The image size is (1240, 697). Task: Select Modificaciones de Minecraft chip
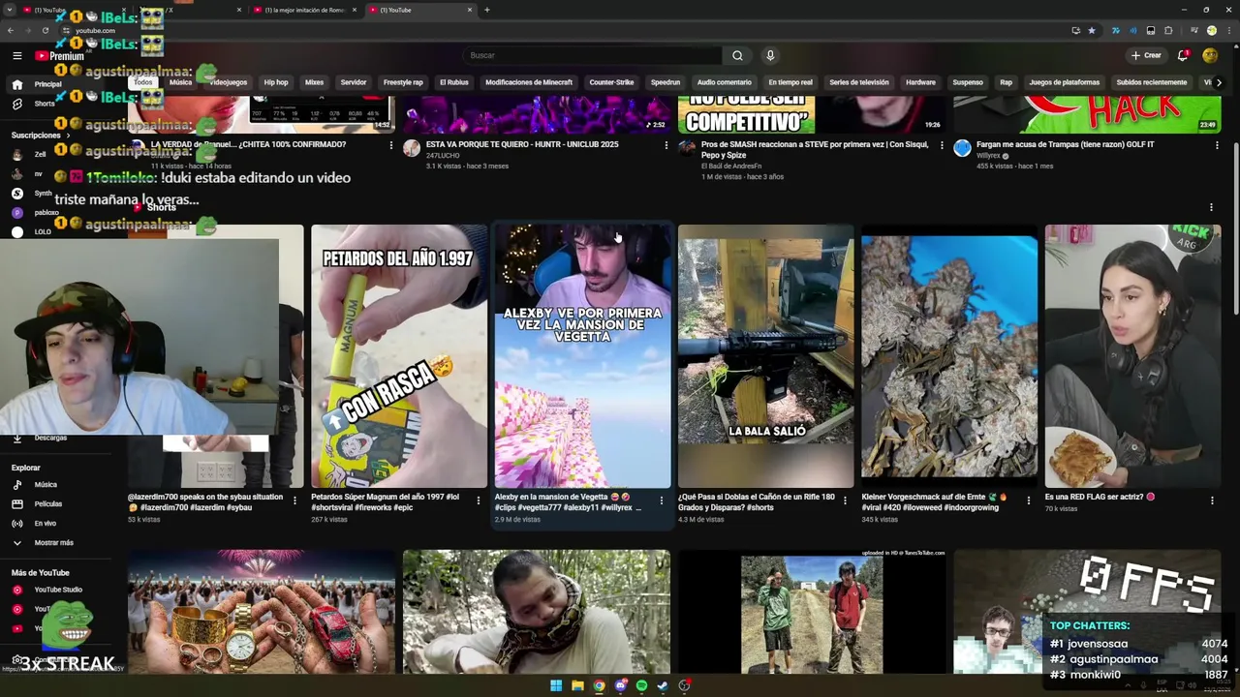[x=529, y=82]
